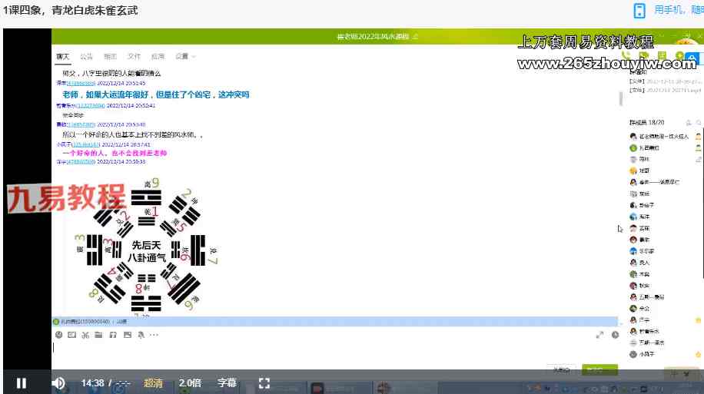Image resolution: width=704 pixels, height=394 pixels.
Task: Pause the video playback
Action: point(22,382)
